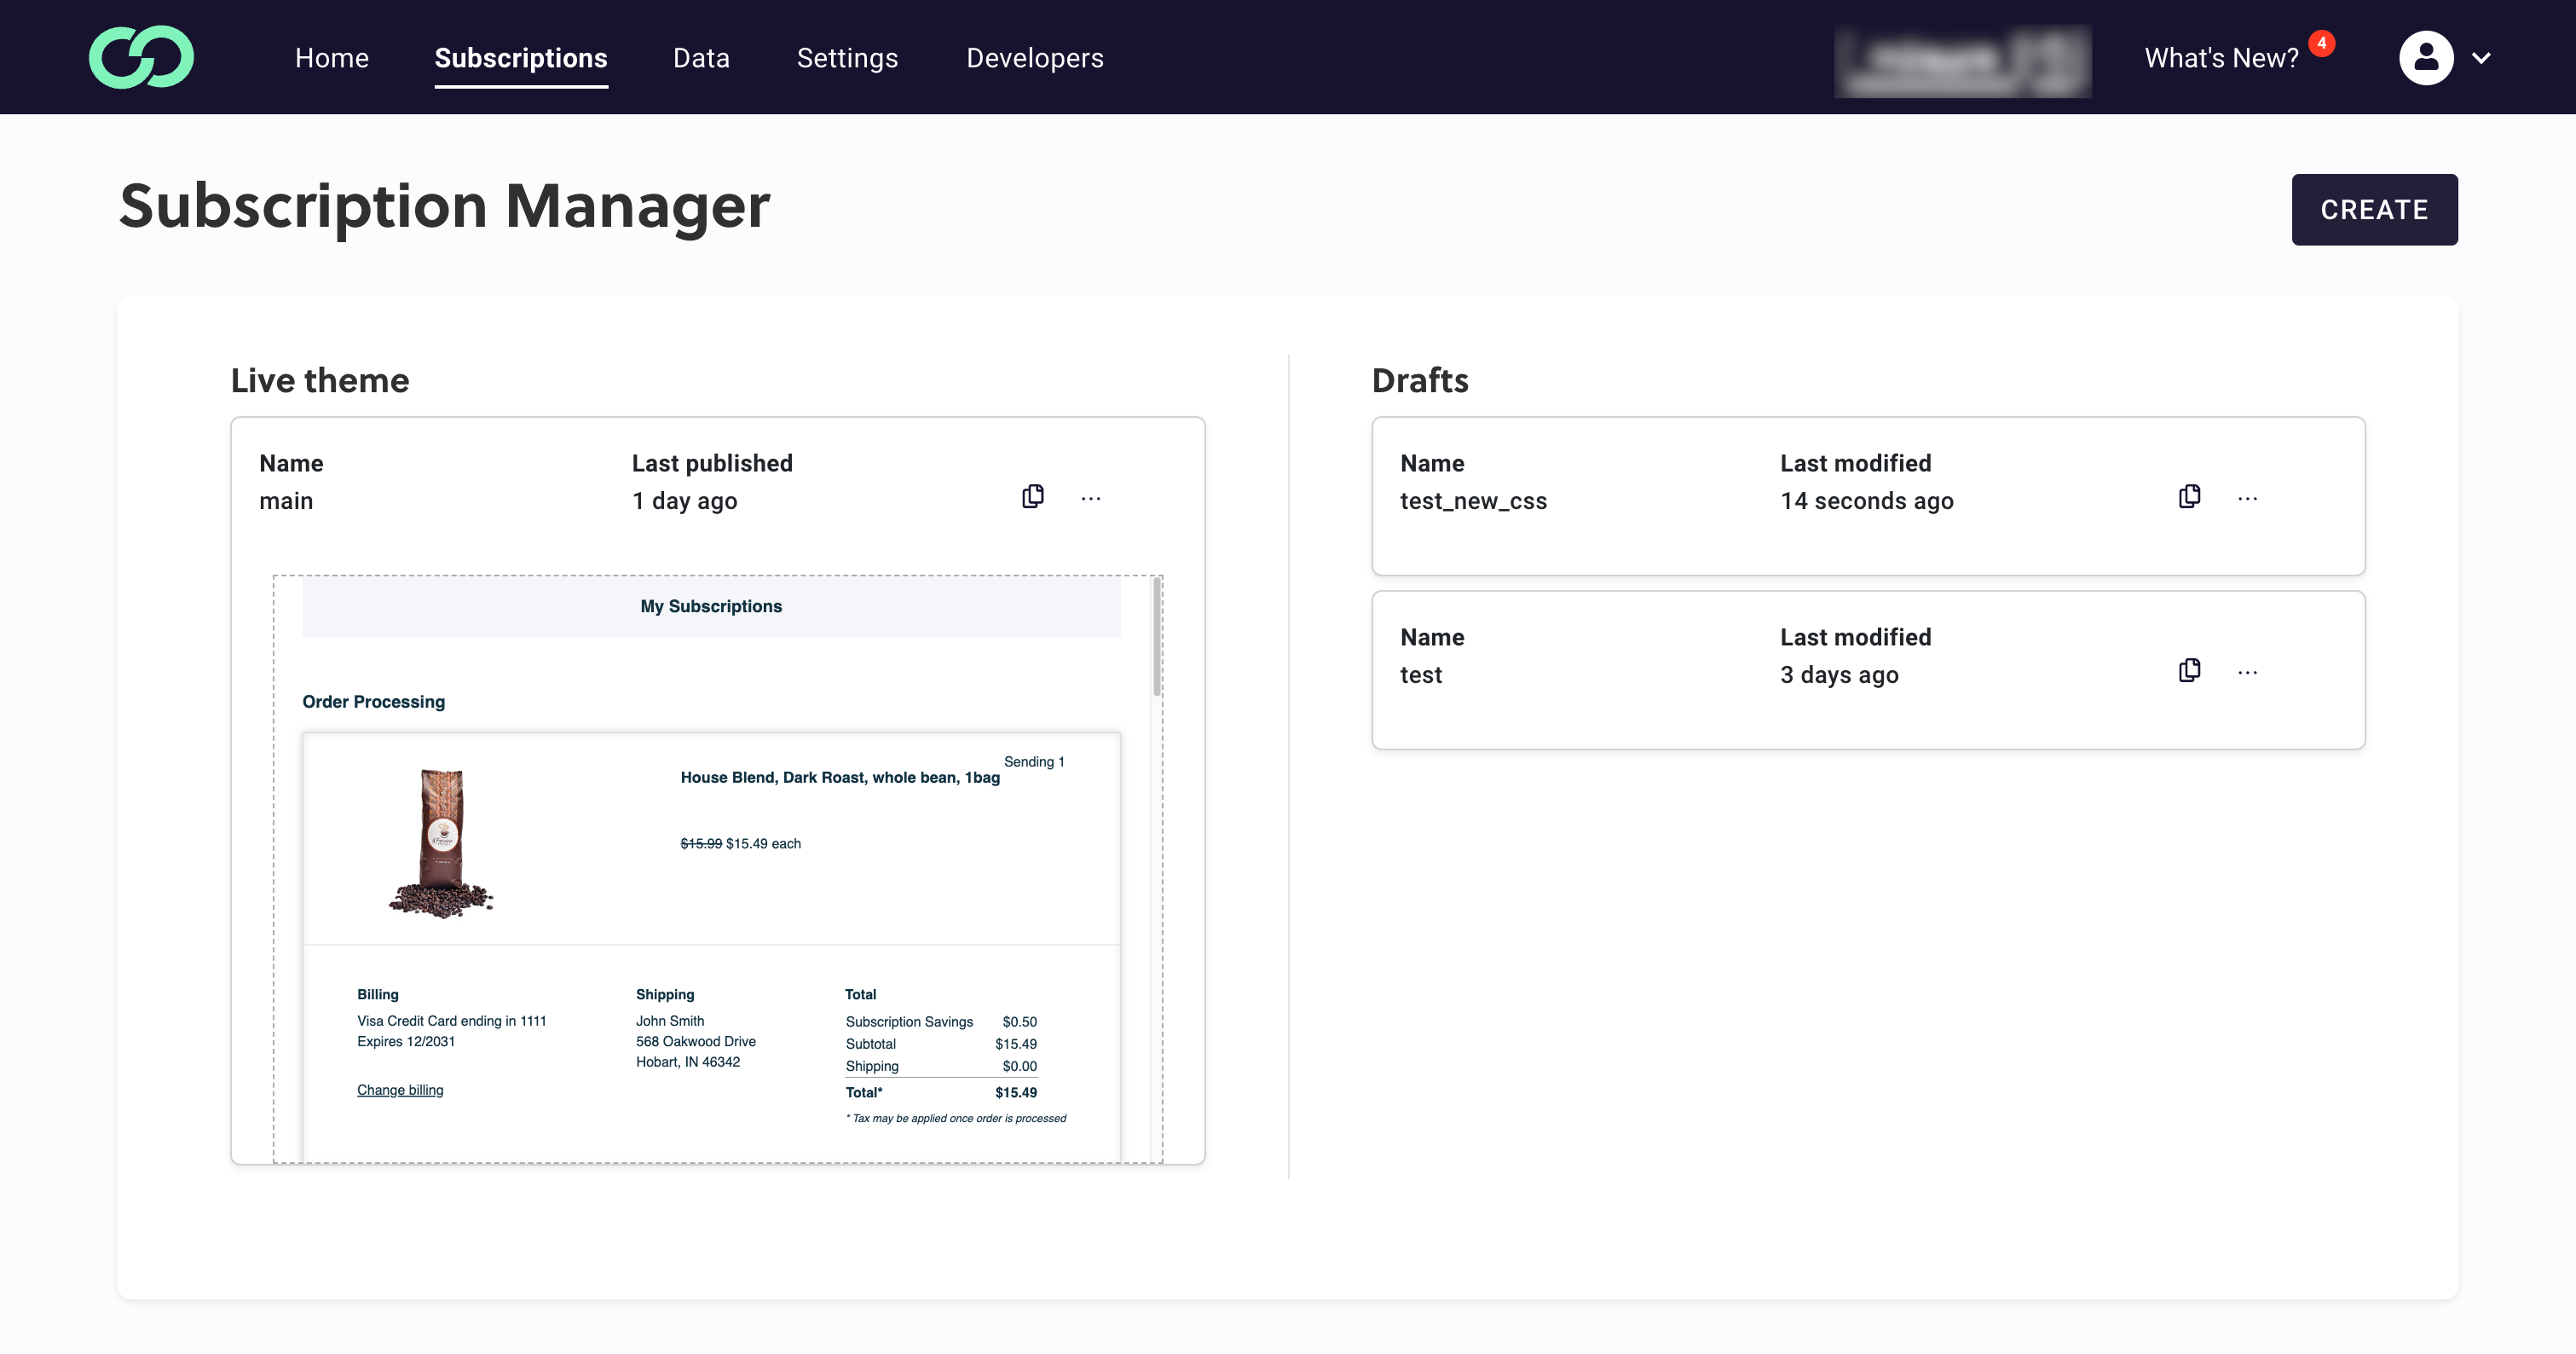Open the Subscriptions tab
2576x1354 pixels.
521,58
